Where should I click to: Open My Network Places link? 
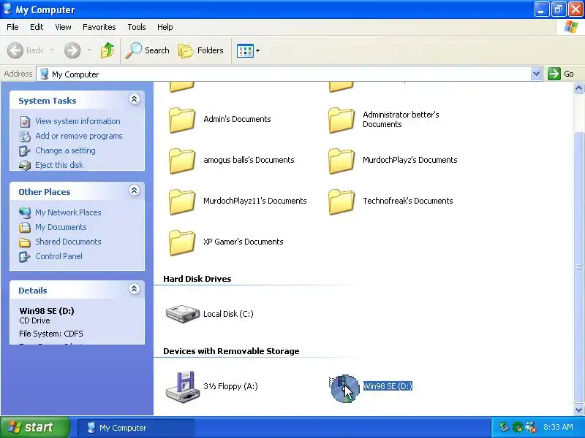[68, 212]
